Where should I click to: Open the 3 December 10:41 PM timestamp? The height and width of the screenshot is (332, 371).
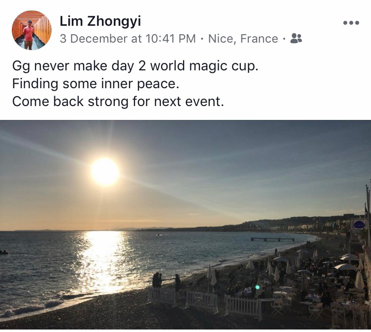tap(128, 39)
